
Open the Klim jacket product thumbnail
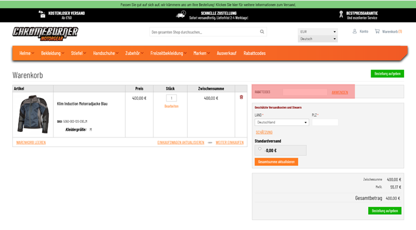[33, 114]
